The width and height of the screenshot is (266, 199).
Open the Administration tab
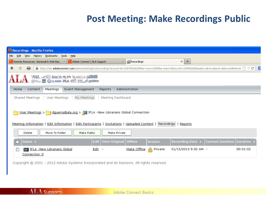[127, 89]
